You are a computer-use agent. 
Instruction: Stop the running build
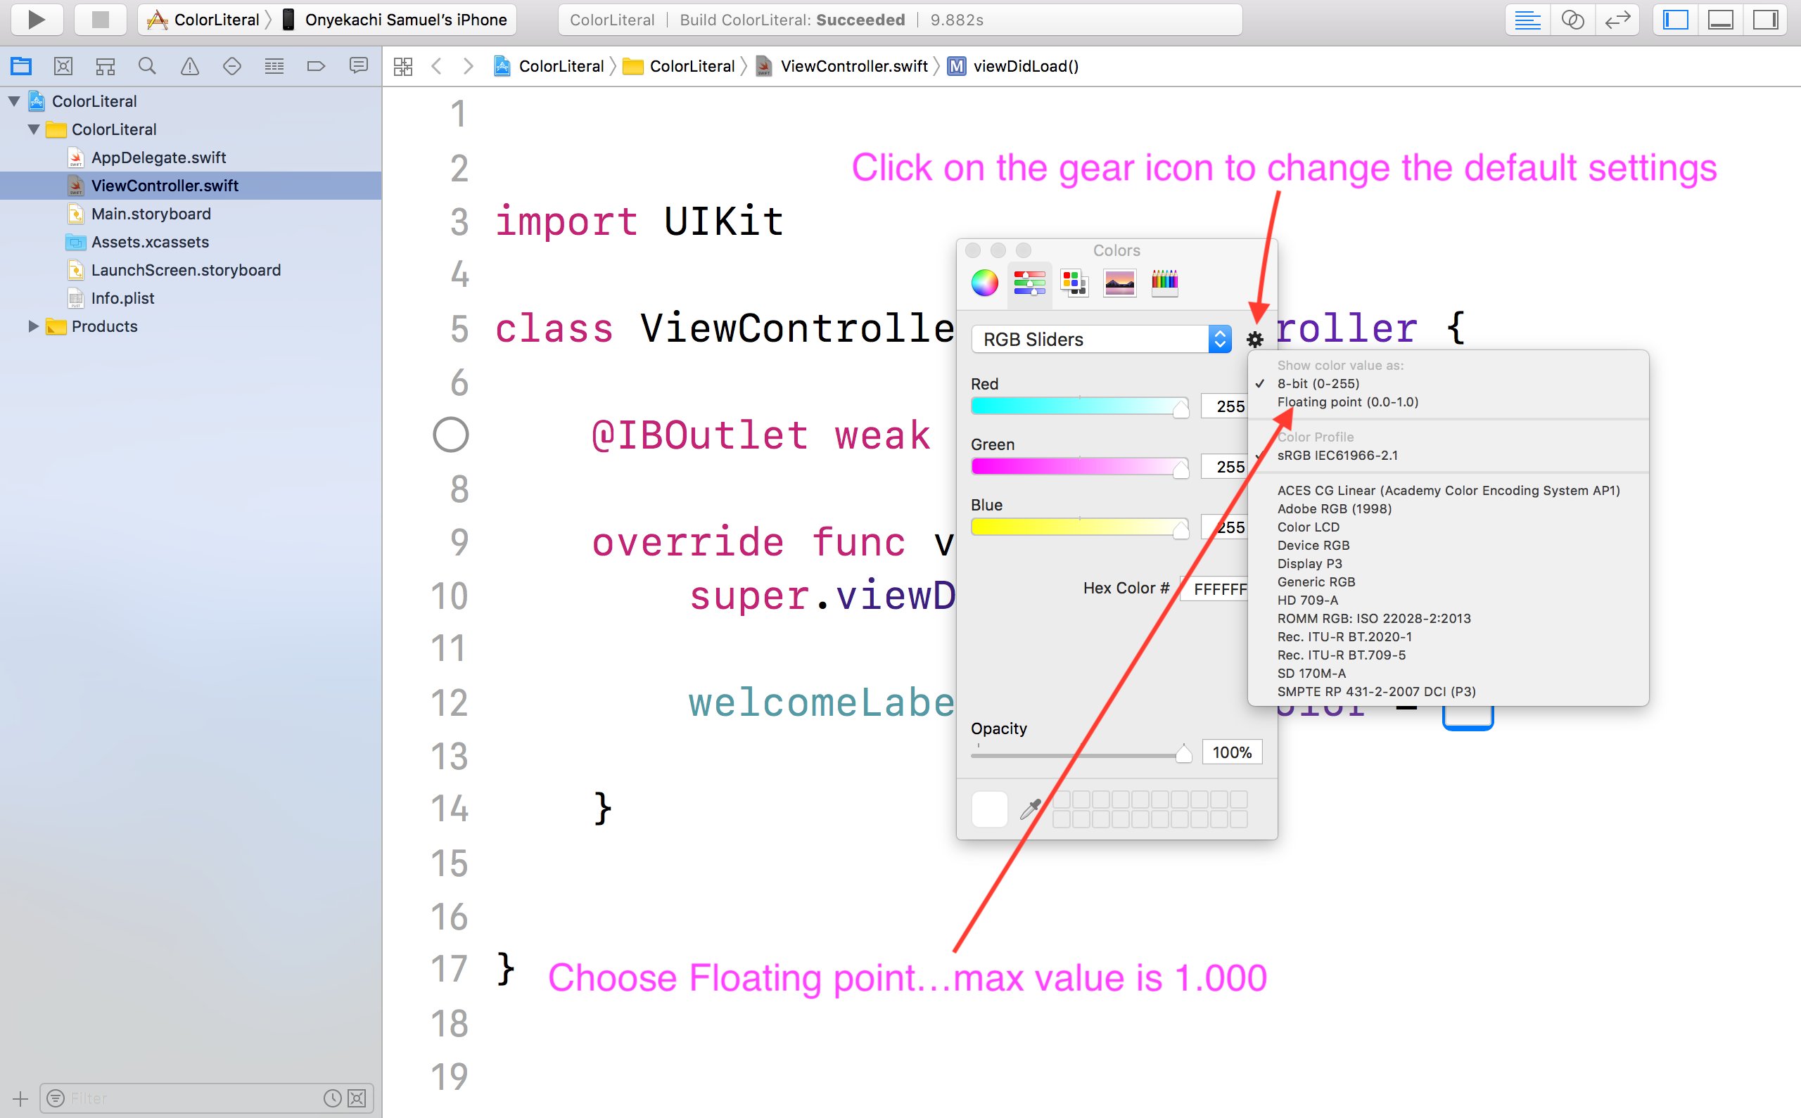tap(101, 19)
